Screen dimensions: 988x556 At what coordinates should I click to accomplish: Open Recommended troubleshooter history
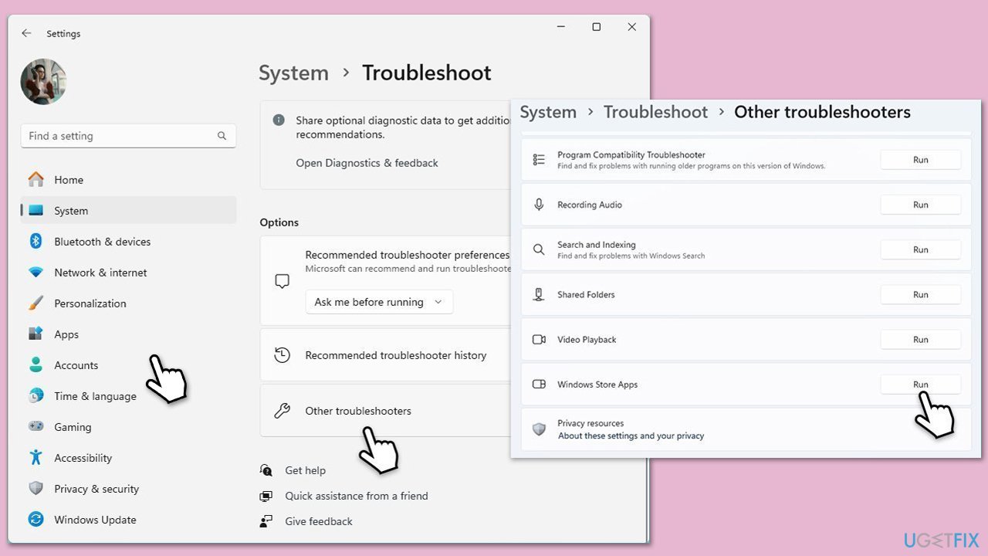pos(386,355)
